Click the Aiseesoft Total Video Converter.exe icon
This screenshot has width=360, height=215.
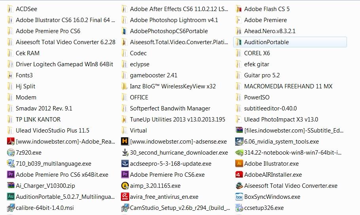pos(239,185)
